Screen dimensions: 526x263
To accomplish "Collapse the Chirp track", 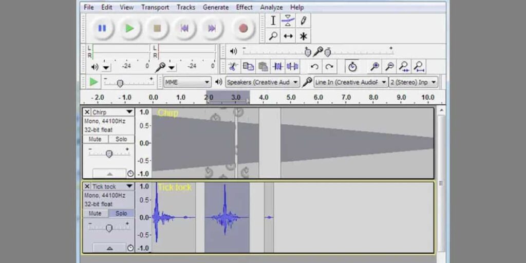I will tap(110, 174).
